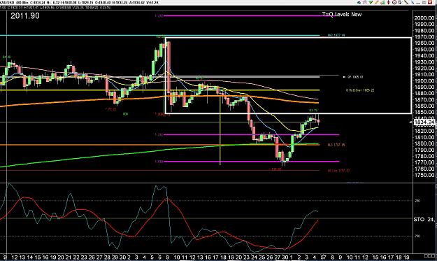This screenshot has width=437, height=261.
Task: Select the yellow pencil drawing tool
Action: [377, 2]
